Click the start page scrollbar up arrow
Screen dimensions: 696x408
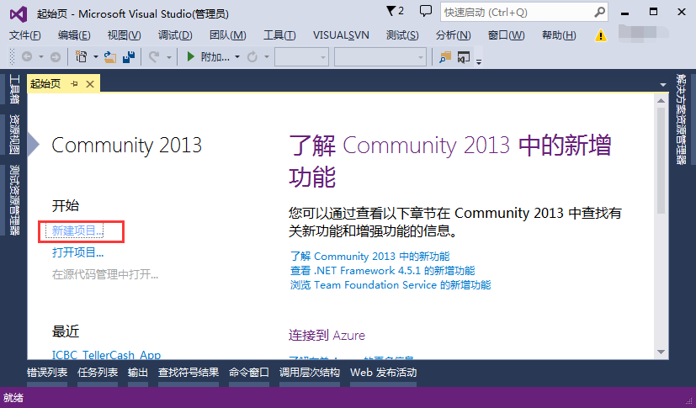point(661,101)
